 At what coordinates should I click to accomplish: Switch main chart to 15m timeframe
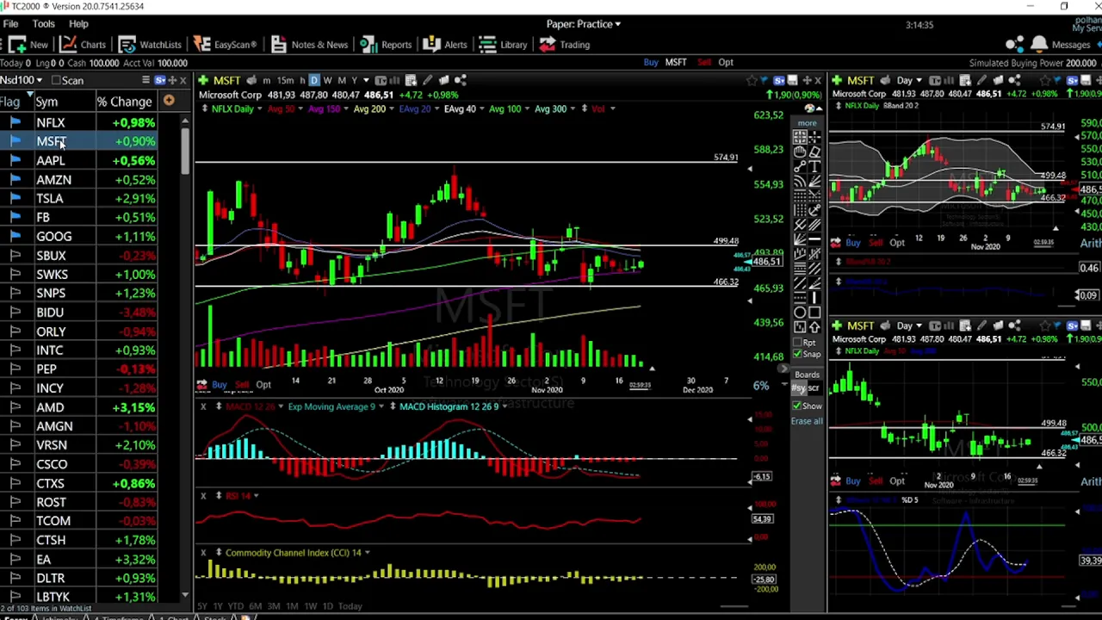[x=284, y=80]
